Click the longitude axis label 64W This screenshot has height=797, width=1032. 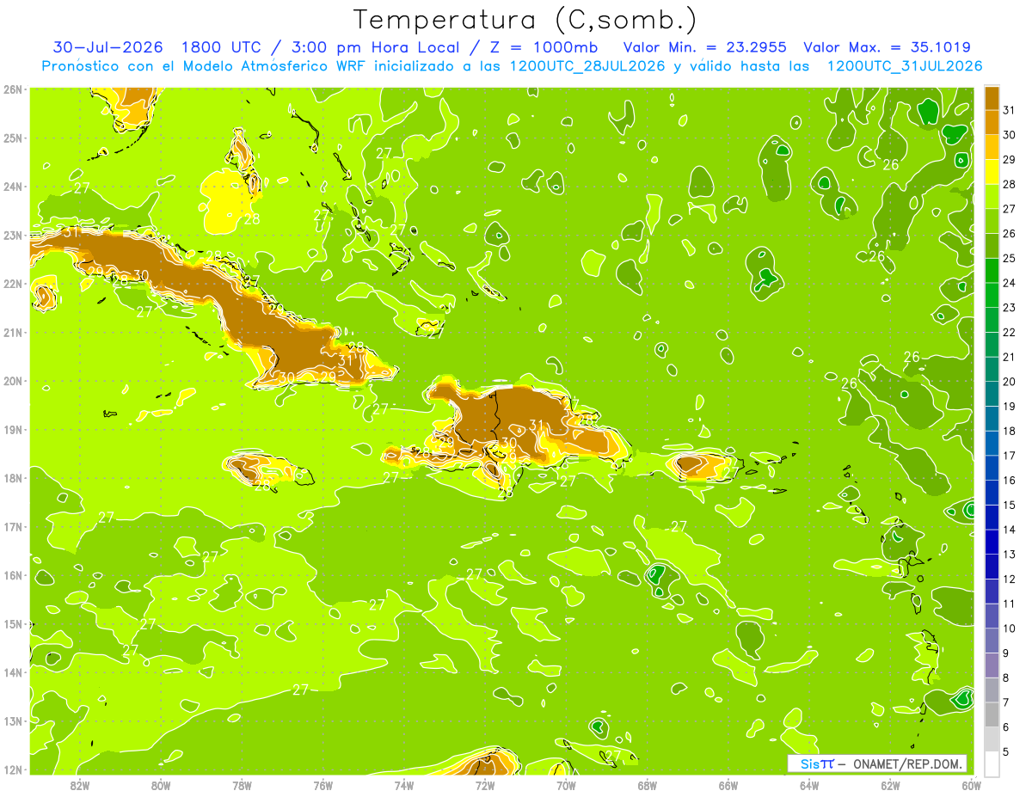809,785
